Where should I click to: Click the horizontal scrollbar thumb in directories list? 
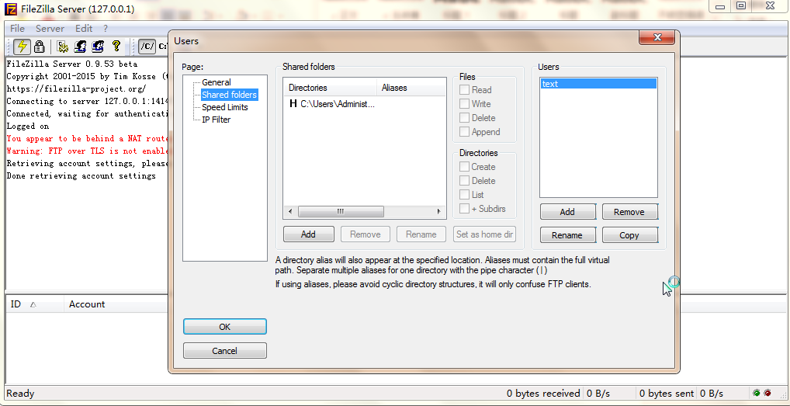point(341,212)
